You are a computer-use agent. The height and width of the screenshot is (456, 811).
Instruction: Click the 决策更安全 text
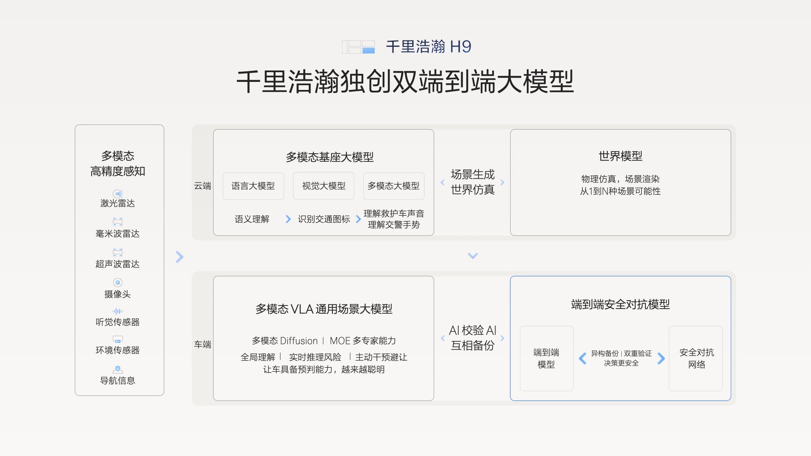(621, 363)
